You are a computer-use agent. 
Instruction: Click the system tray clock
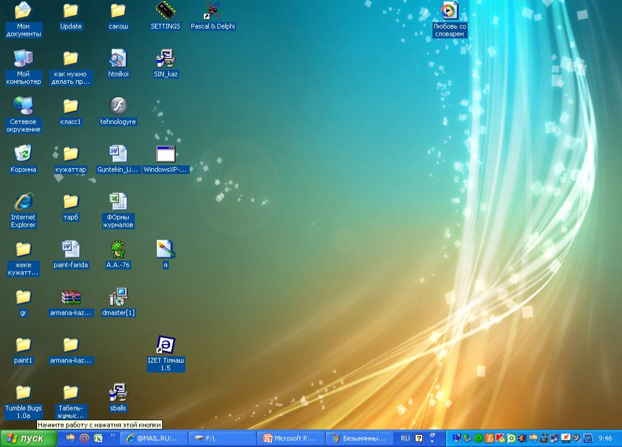(605, 438)
